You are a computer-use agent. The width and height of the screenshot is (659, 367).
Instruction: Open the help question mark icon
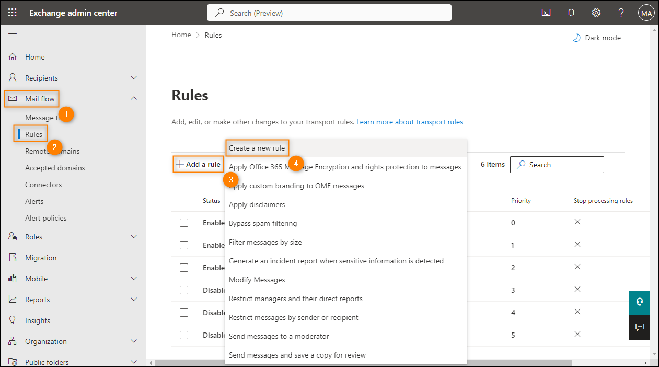(621, 13)
